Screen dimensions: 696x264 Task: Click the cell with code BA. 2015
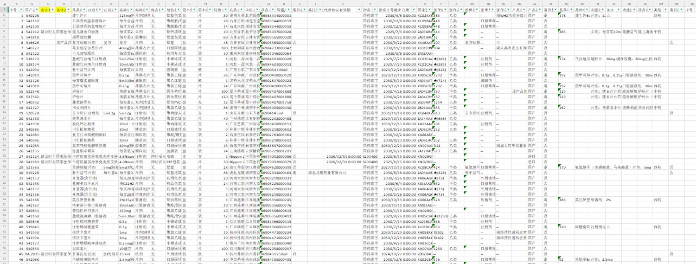[33, 253]
